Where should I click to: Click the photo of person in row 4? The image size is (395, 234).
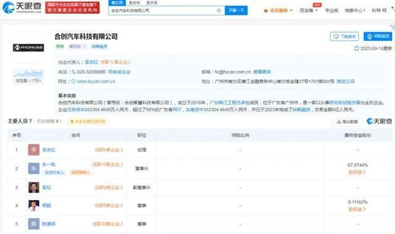34,206
